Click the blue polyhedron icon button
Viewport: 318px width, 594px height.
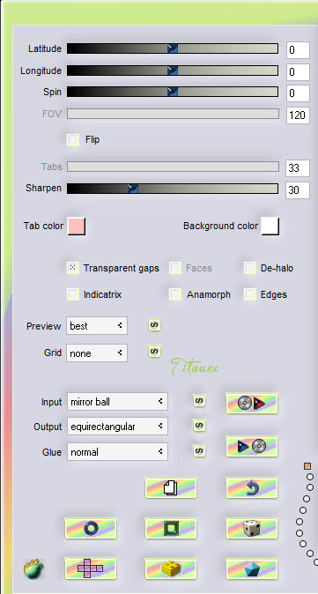point(252,568)
